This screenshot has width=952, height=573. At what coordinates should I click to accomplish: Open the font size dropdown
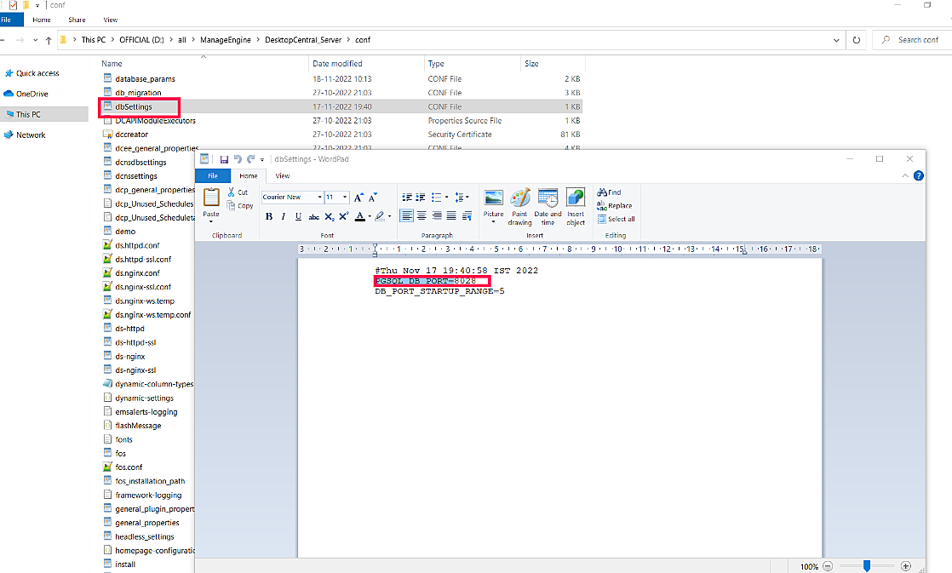click(343, 196)
